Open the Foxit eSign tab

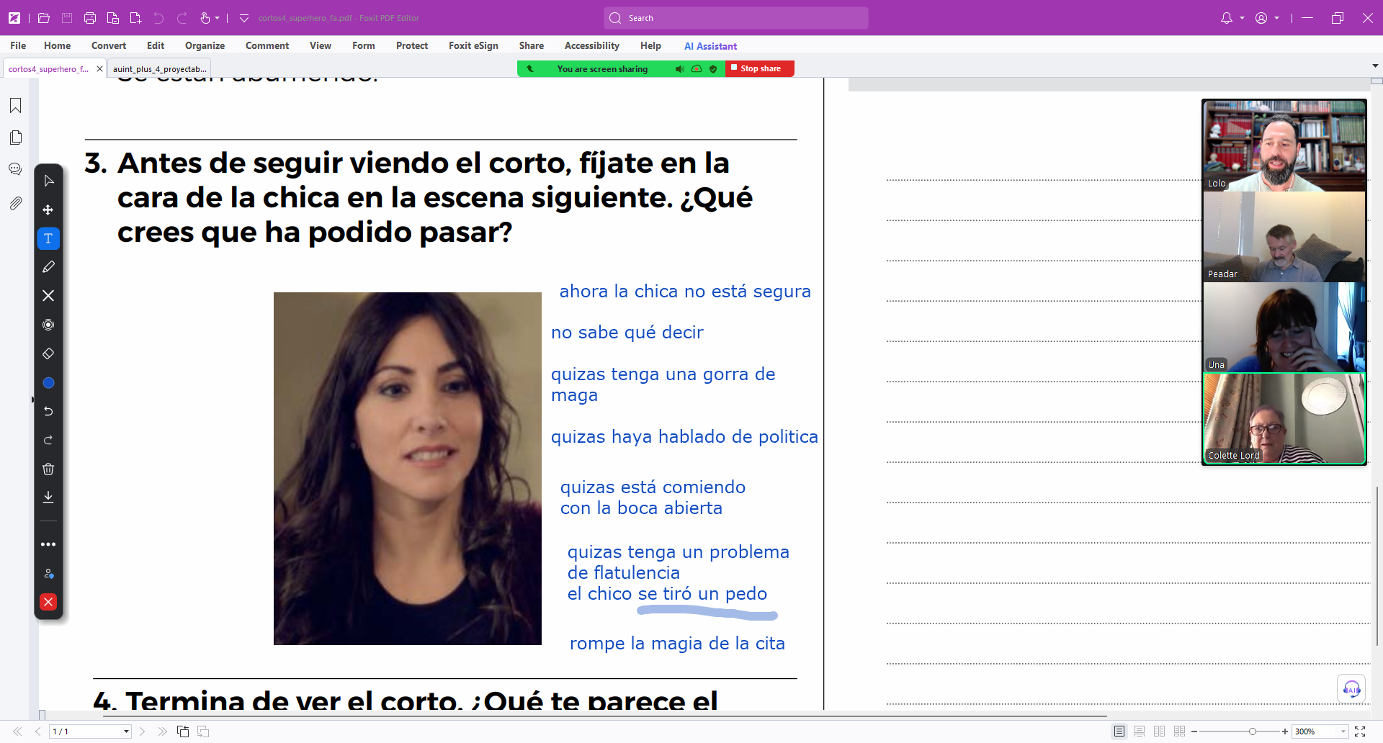coord(473,45)
